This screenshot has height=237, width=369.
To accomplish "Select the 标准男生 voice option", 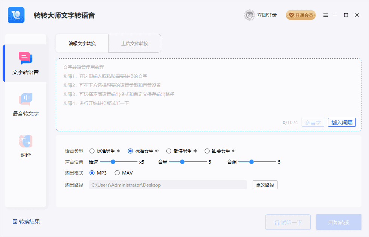I will pyautogui.click(x=92, y=150).
